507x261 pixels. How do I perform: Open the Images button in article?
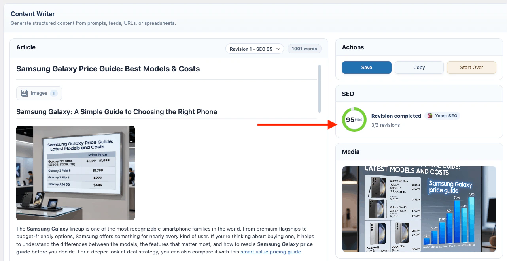click(x=39, y=93)
